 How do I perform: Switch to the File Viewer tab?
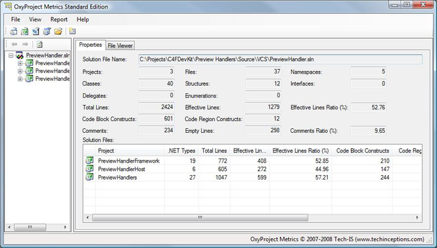tap(120, 45)
